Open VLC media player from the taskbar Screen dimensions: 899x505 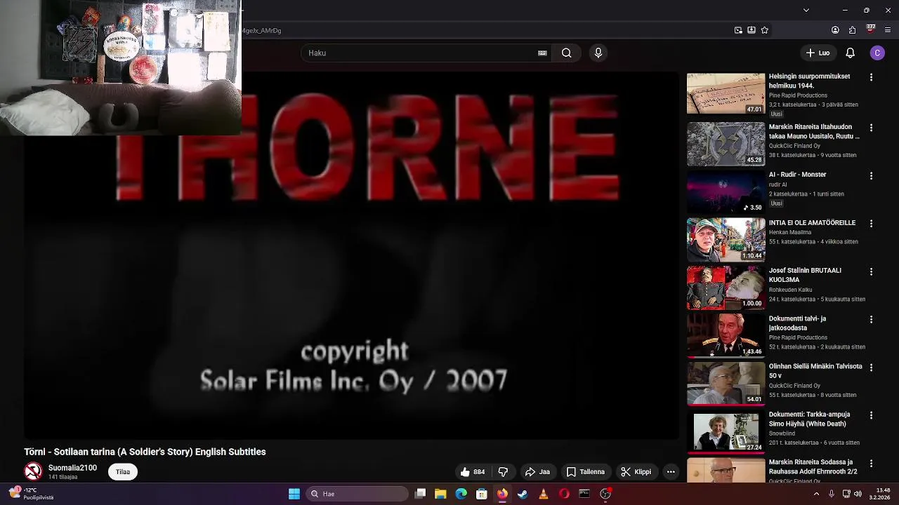[543, 494]
